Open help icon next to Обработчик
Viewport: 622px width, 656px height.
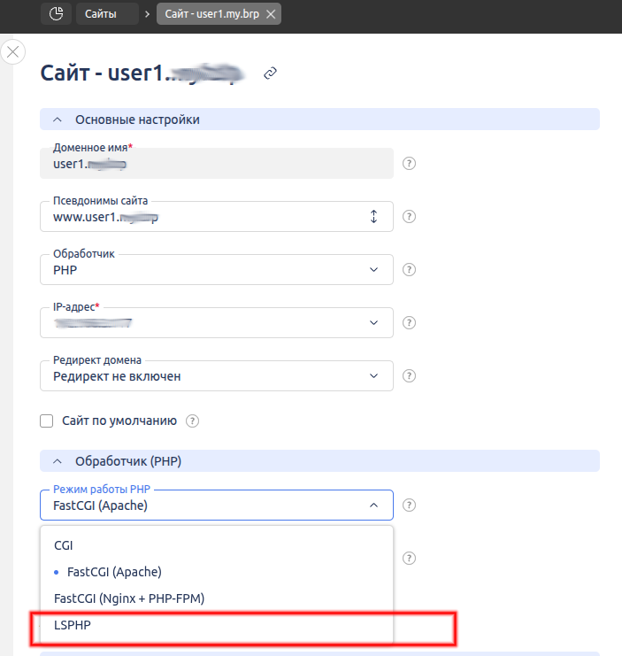coord(409,270)
